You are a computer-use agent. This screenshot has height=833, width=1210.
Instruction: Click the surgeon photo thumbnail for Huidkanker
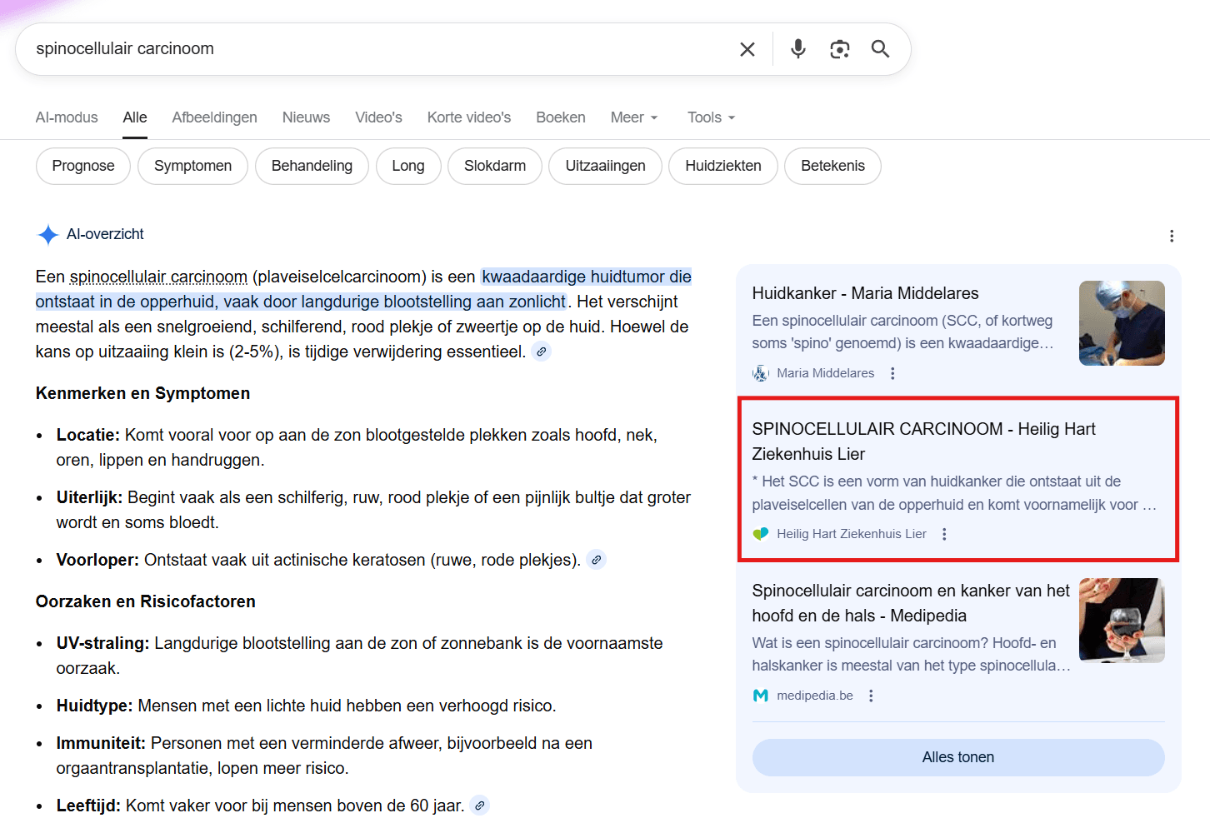[1122, 323]
